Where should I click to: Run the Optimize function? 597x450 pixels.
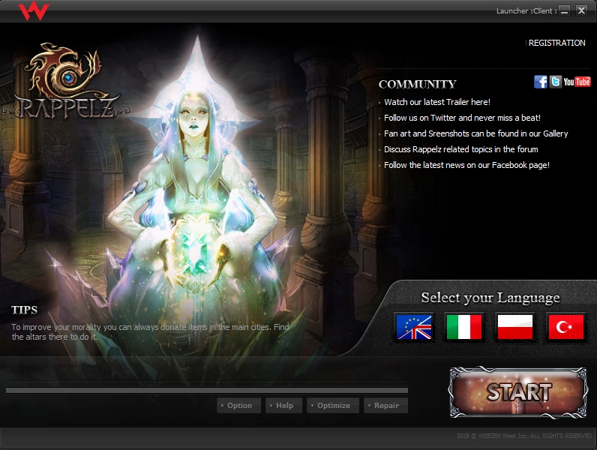point(333,406)
